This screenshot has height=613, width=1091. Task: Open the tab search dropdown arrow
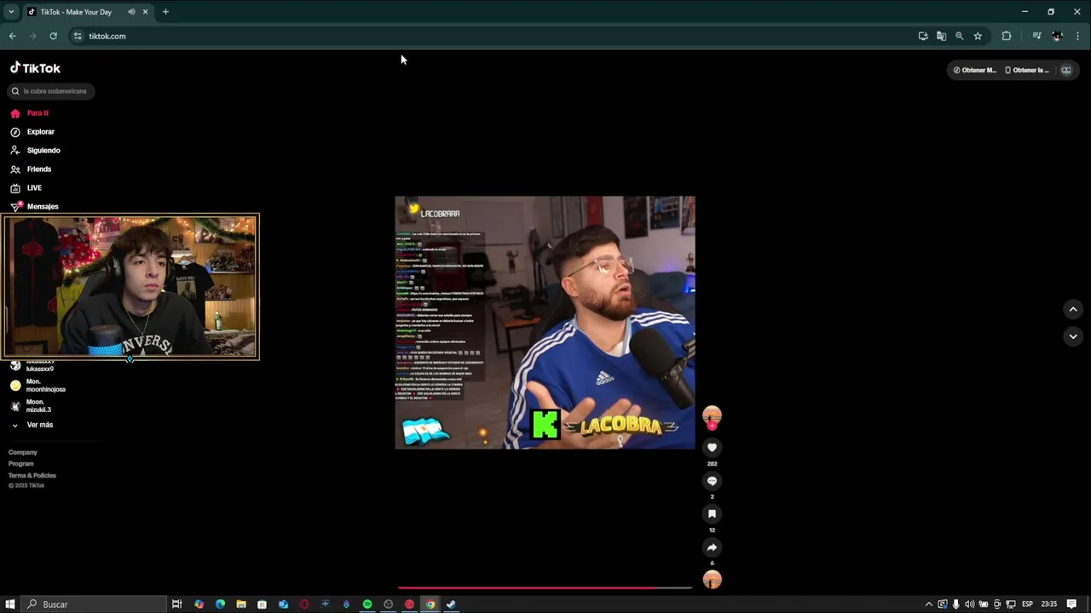(11, 12)
